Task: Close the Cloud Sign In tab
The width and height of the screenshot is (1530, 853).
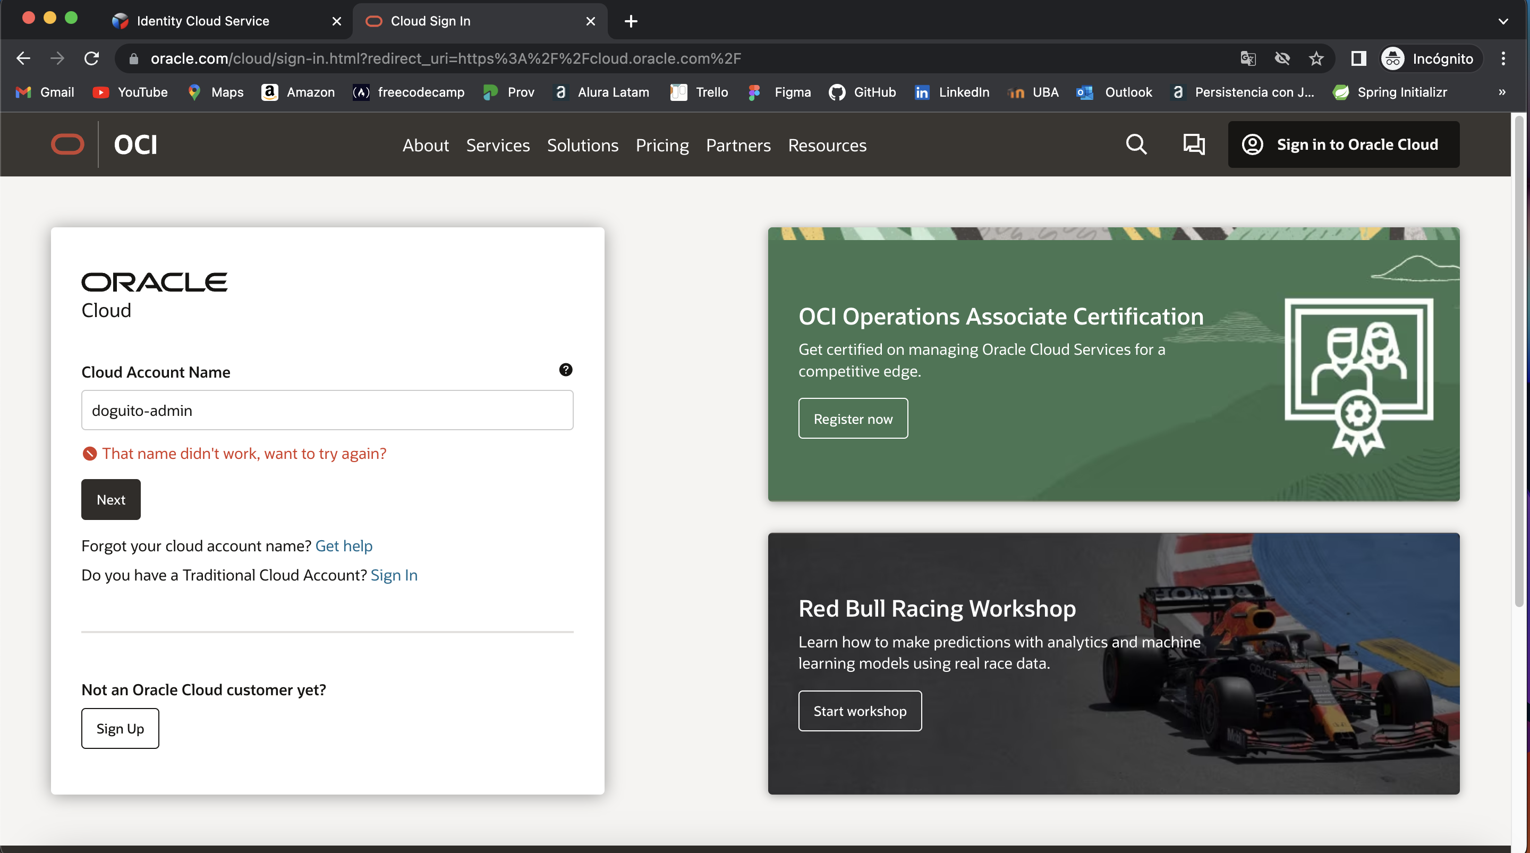Action: tap(590, 21)
